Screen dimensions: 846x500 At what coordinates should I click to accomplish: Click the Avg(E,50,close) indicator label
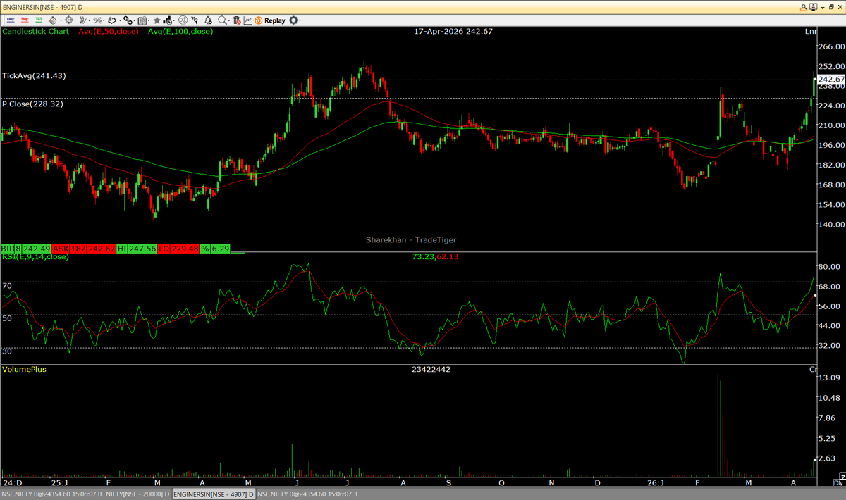point(110,32)
